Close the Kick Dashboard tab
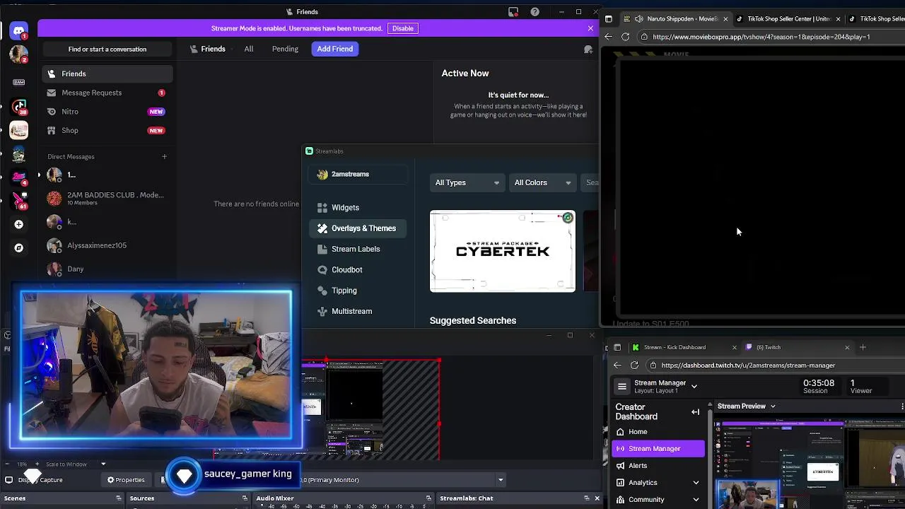Image resolution: width=905 pixels, height=509 pixels. click(x=734, y=347)
